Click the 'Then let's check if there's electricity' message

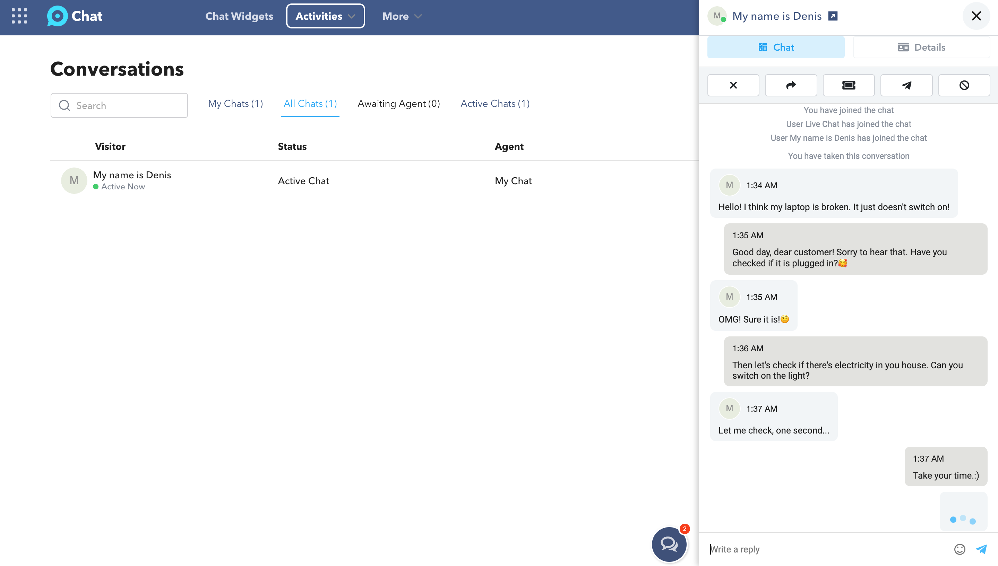[855, 361]
